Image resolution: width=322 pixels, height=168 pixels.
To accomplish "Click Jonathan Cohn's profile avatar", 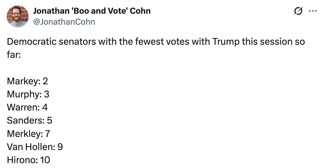I will pos(18,16).
